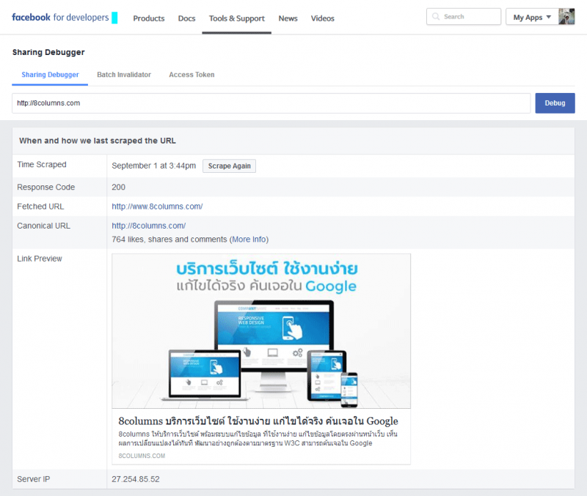Select the time 'September 1 at 3:44pm'
The height and width of the screenshot is (496, 587).
coord(153,166)
